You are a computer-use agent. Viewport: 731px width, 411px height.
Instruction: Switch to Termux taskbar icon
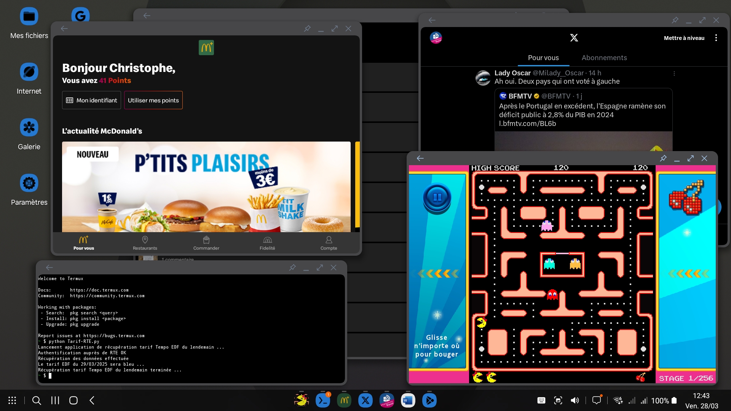pyautogui.click(x=323, y=400)
